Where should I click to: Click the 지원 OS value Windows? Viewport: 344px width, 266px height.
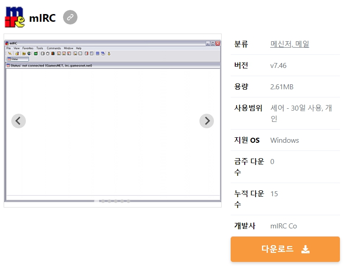285,140
